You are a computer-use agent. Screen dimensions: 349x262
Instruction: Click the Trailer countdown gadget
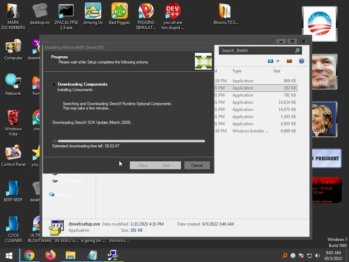[327, 190]
